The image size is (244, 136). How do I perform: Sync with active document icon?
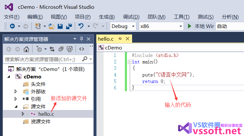point(52,49)
